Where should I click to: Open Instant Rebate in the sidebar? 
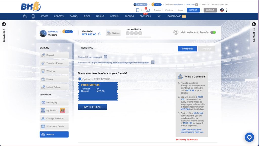pos(54,87)
